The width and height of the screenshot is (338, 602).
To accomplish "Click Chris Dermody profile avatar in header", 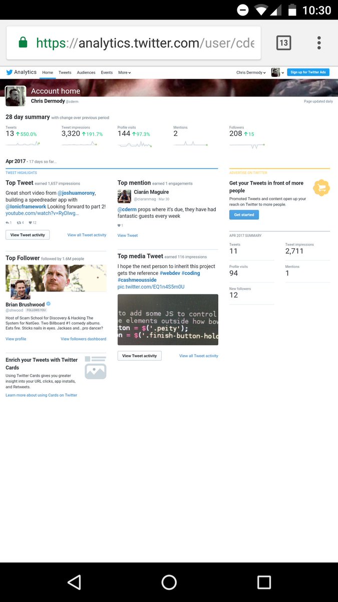I will click(x=16, y=96).
